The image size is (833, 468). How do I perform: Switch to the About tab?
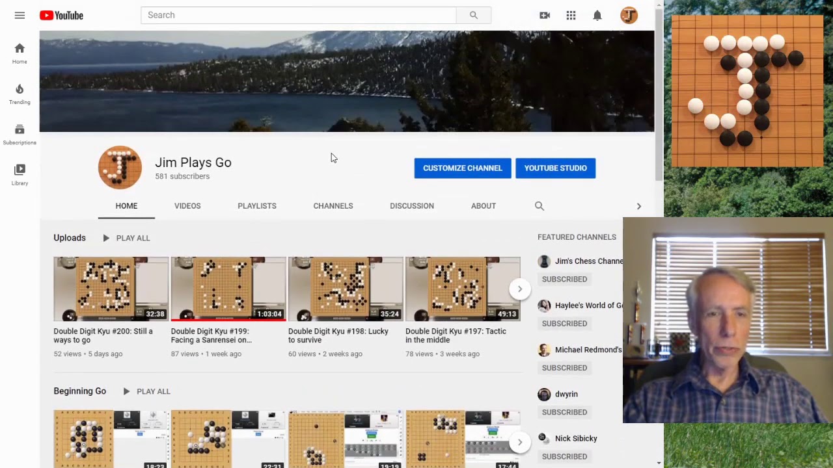click(484, 205)
